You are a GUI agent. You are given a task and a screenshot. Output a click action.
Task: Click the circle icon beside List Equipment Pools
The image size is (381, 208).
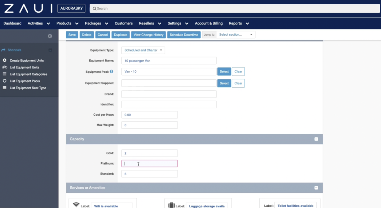tap(4, 81)
